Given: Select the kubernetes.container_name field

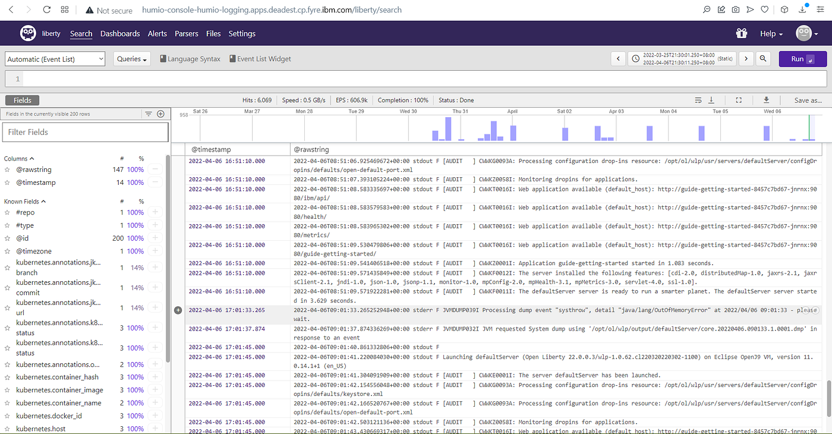Looking at the screenshot, I should (x=58, y=402).
